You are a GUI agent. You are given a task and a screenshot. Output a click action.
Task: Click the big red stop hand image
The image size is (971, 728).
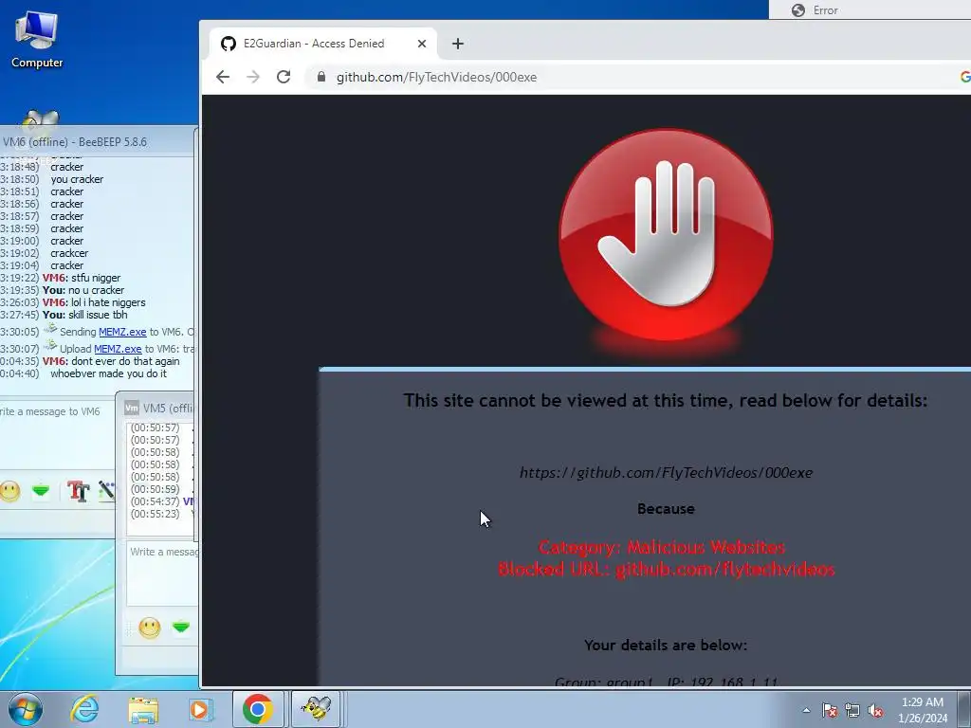coord(666,235)
